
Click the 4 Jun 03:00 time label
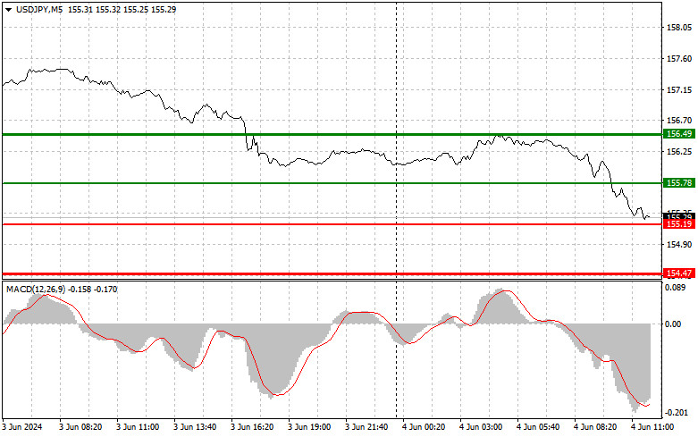pos(481,427)
